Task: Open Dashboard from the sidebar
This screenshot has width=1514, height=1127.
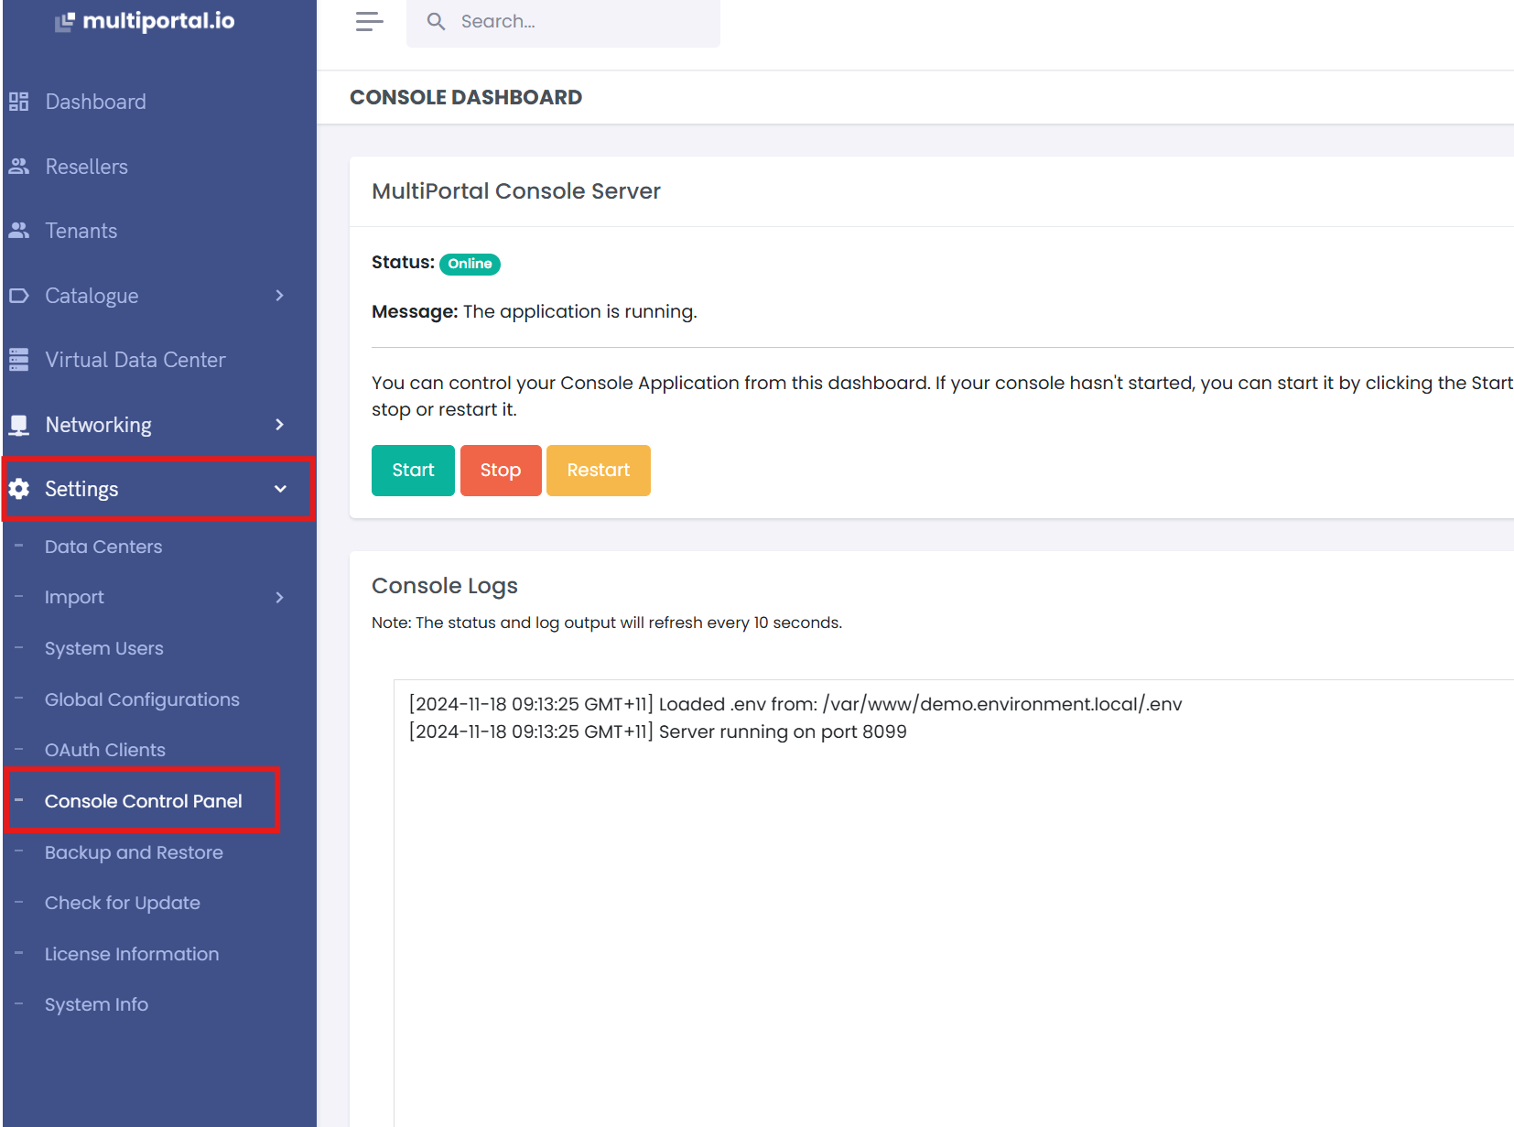Action: point(96,102)
